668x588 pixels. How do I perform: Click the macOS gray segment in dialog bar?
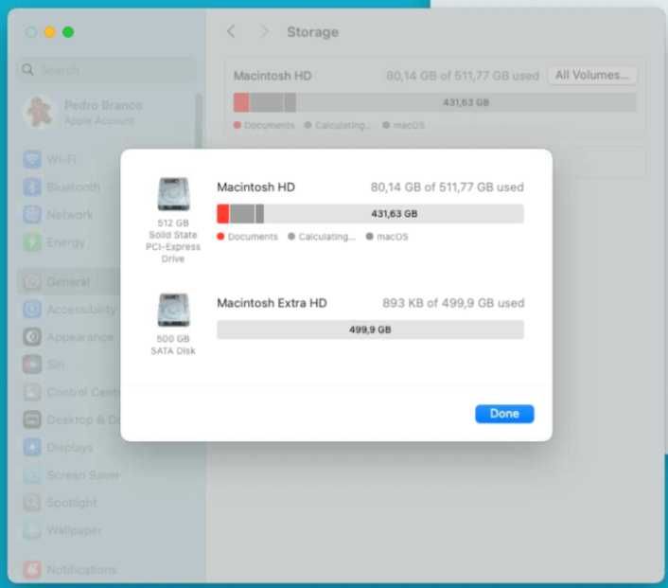[x=259, y=214]
